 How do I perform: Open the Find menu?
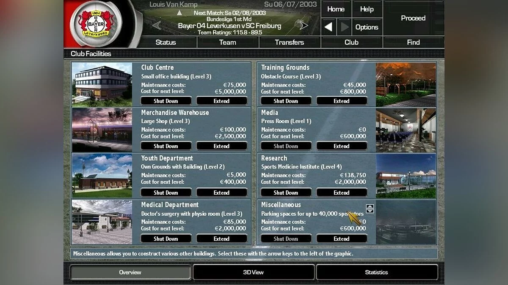click(x=414, y=42)
